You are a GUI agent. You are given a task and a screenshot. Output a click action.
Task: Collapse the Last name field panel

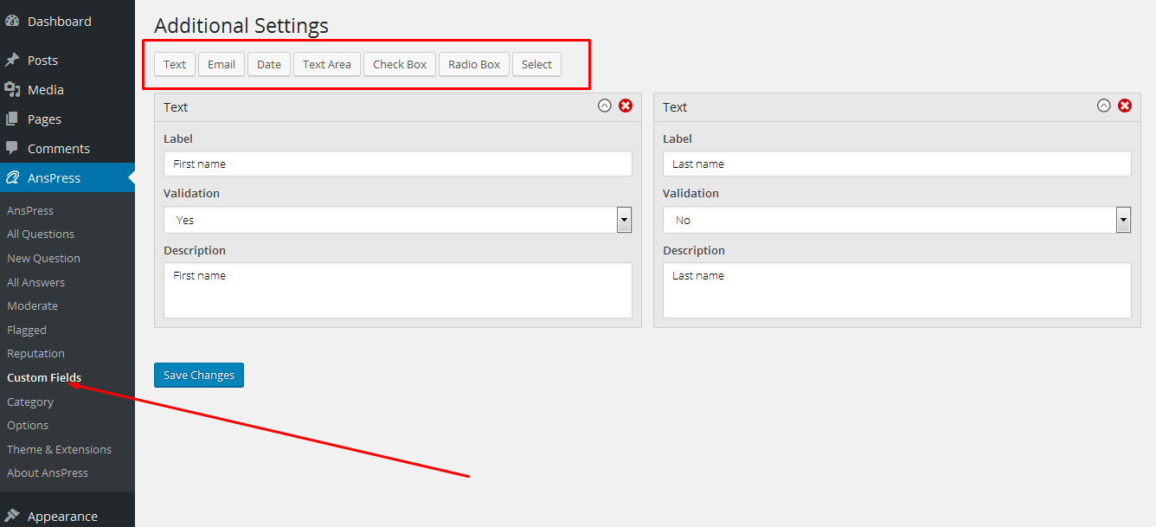pos(1104,106)
